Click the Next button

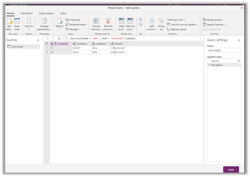[x=231, y=169]
